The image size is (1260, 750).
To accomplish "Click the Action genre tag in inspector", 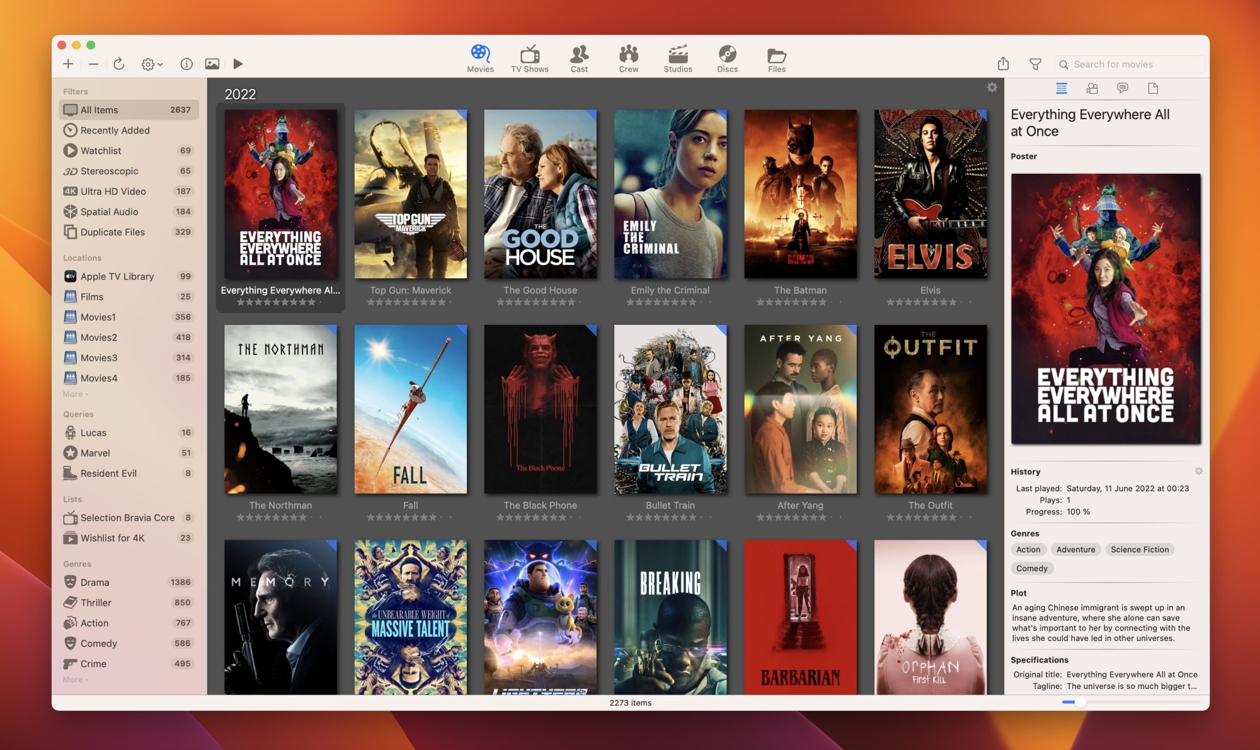I will (1028, 550).
